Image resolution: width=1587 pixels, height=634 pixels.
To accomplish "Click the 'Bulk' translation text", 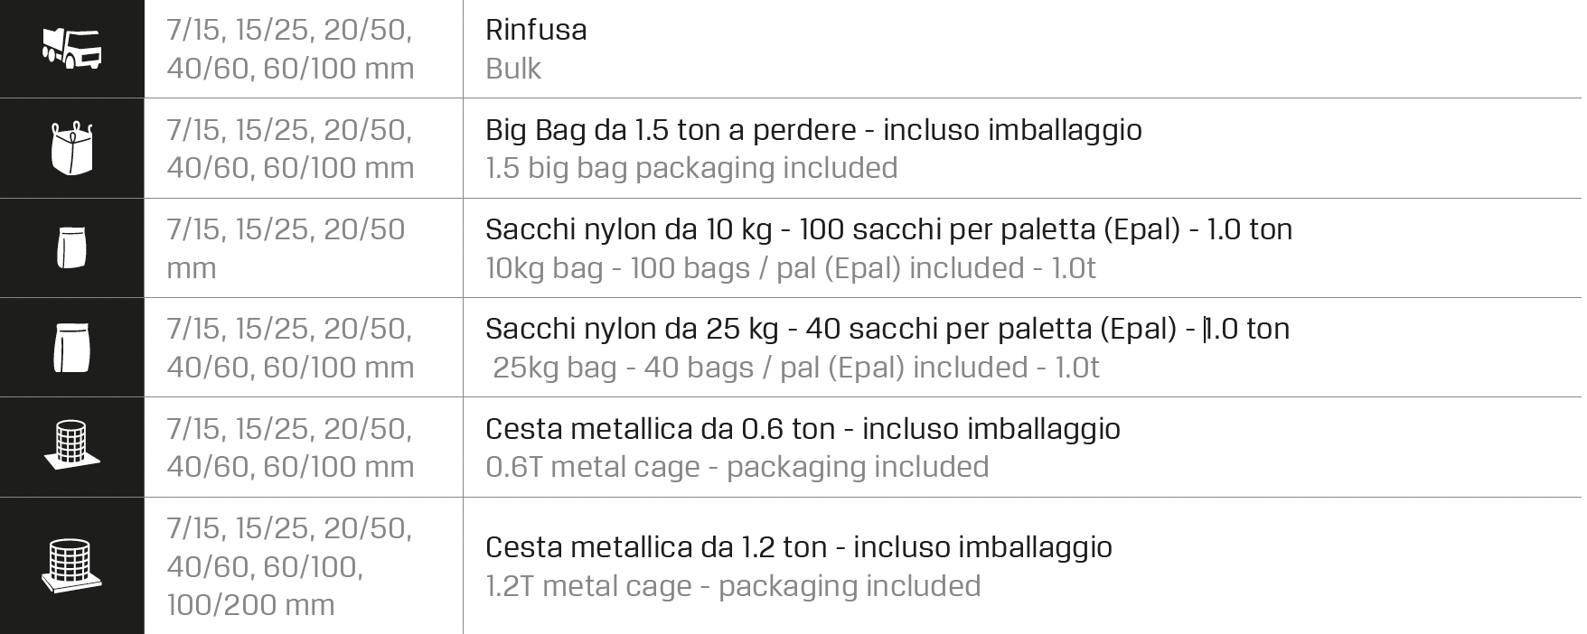I will click(x=513, y=69).
